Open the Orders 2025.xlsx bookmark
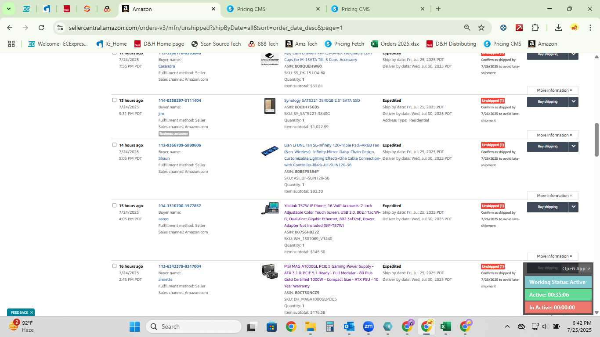The image size is (600, 337). pos(395,44)
